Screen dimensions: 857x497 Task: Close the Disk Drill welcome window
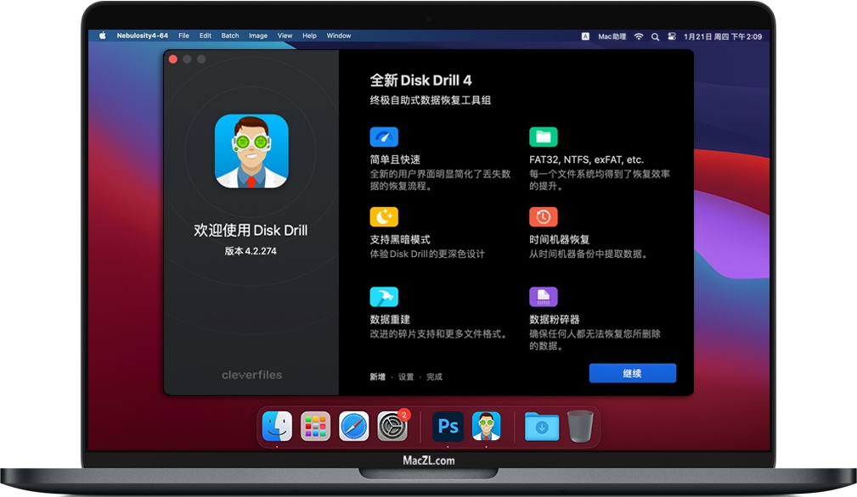(x=173, y=59)
